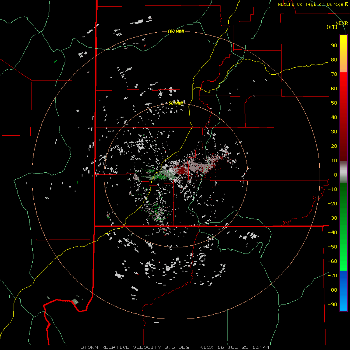This screenshot has height=350, width=350.
Task: Pick the -60 velocity scale label
Action: tap(332, 261)
